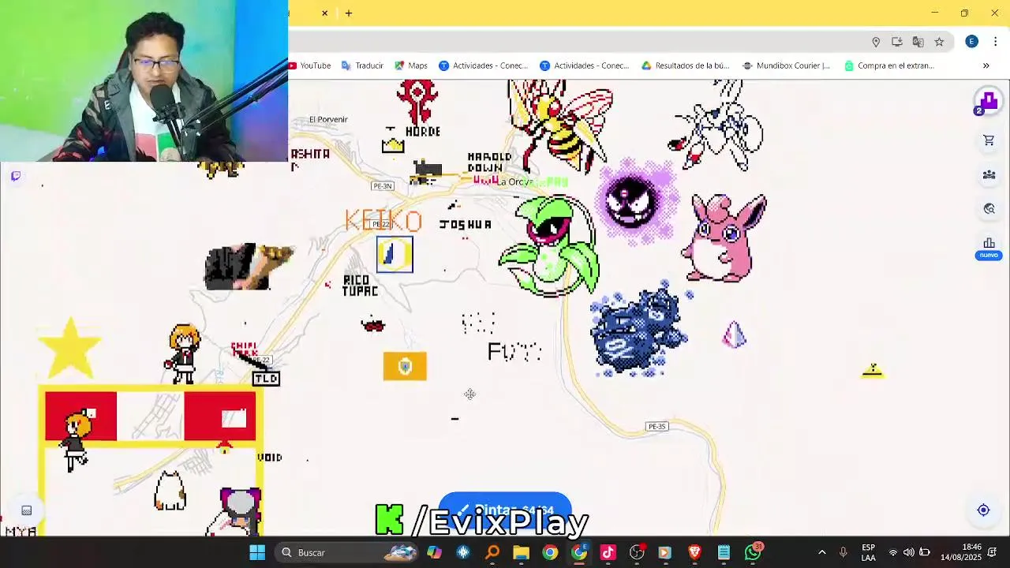Open the first Actividades - Conec... bookmark

(x=483, y=65)
